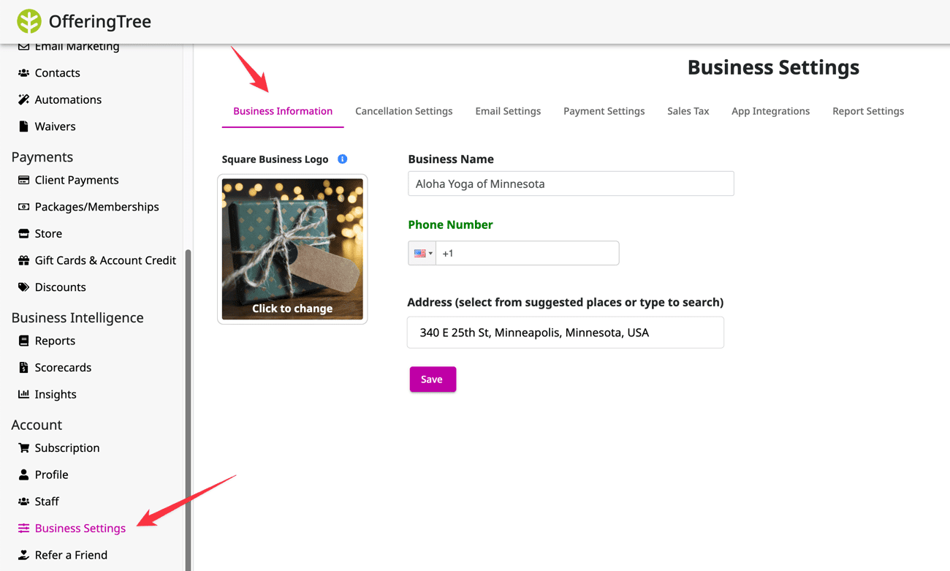950x571 pixels.
Task: Click the business logo thumbnail to change
Action: [292, 249]
